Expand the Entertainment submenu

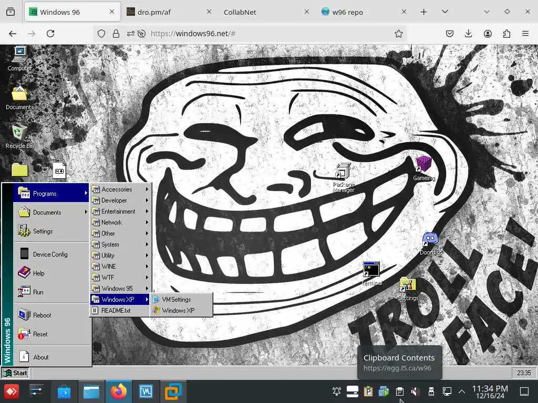[120, 211]
